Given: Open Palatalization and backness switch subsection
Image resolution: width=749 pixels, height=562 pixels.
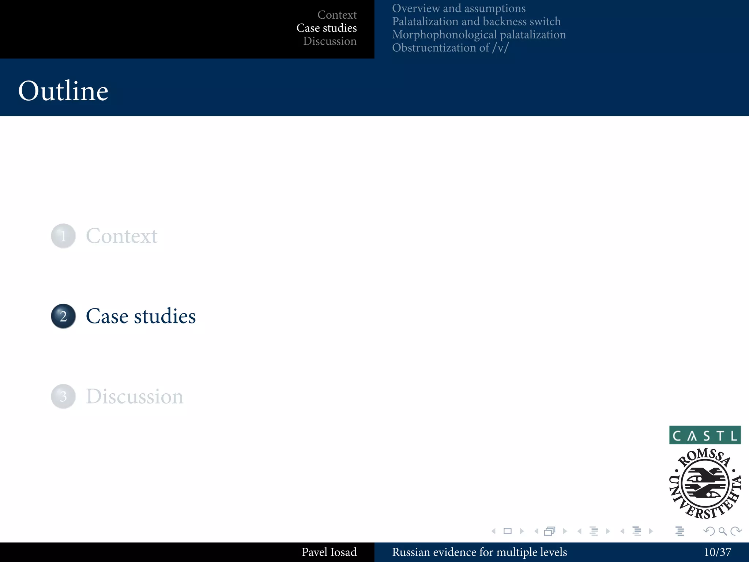Looking at the screenshot, I should 476,21.
